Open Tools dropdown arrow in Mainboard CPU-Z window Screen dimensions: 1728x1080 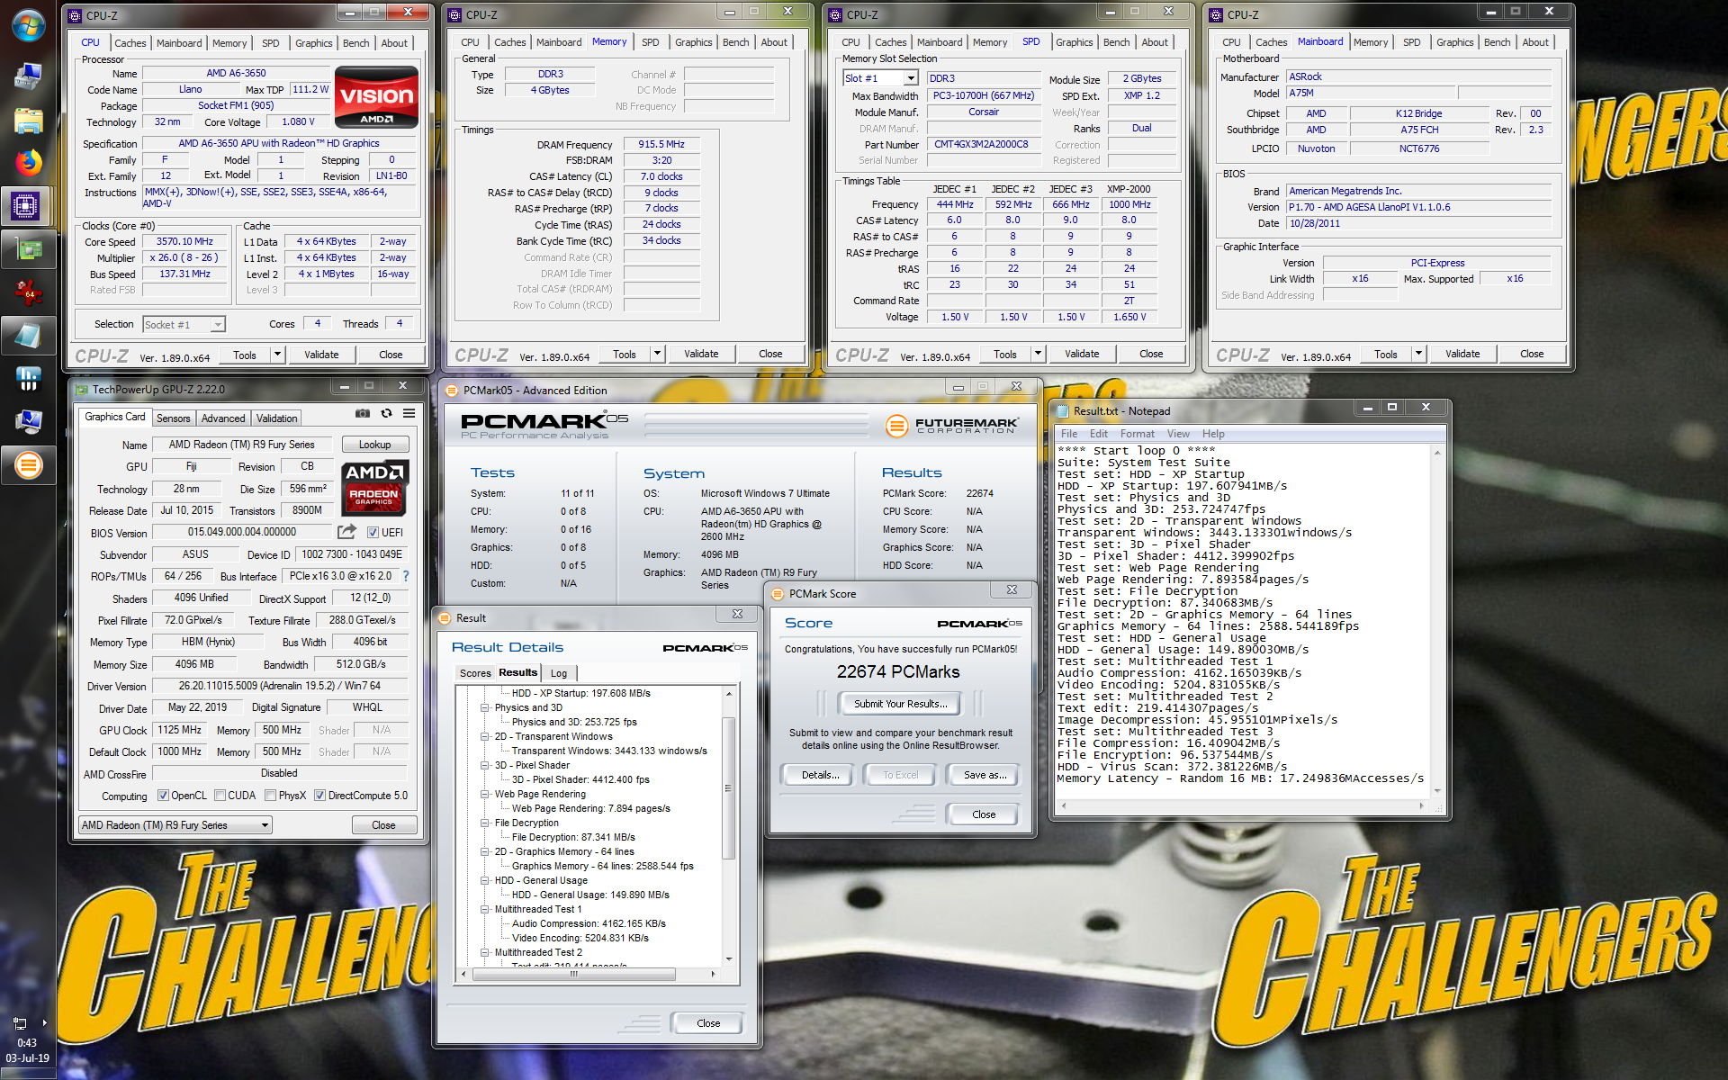1418,354
